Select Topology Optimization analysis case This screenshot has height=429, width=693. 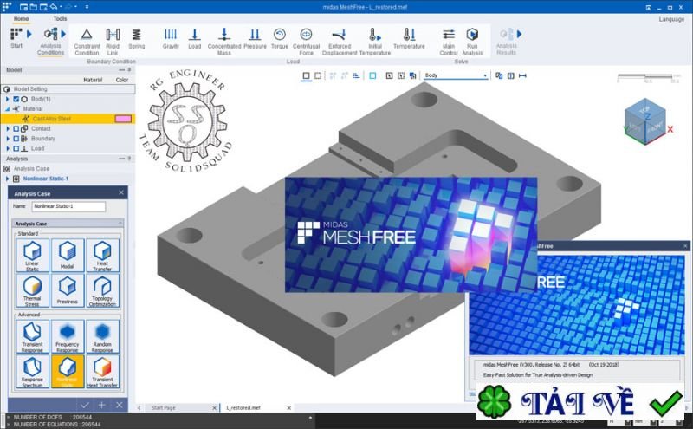click(x=102, y=290)
